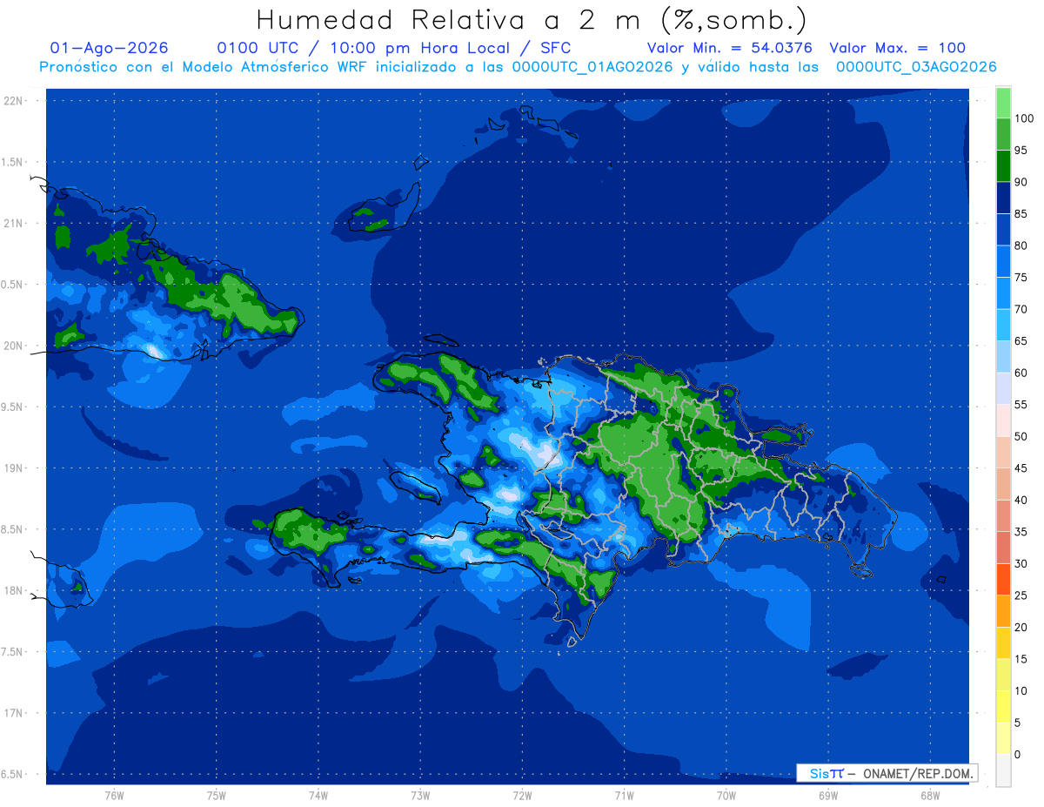The image size is (1044, 807).
Task: Click the legend value "85"
Action: tap(1021, 214)
